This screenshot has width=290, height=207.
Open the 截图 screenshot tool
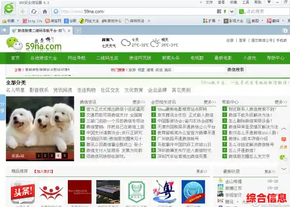253,21
